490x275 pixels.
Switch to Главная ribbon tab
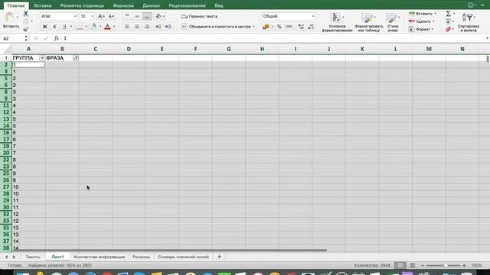click(x=16, y=5)
